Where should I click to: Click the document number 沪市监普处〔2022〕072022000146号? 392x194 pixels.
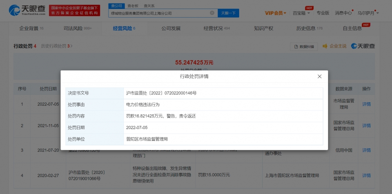[x=162, y=93]
